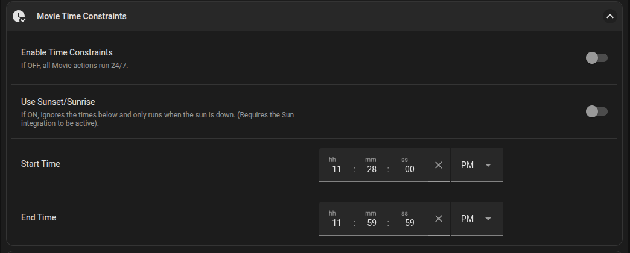The height and width of the screenshot is (253, 630).
Task: Click the Start Time seconds field
Action: point(409,169)
